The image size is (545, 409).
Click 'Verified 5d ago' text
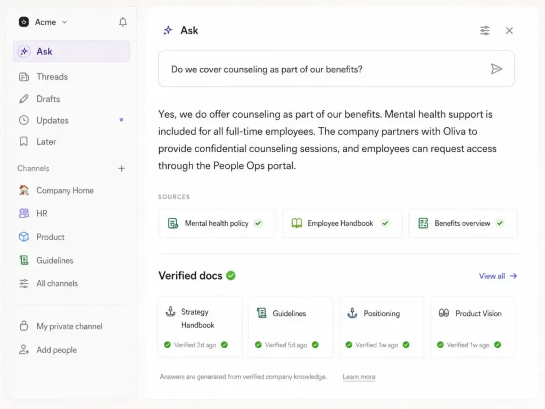point(286,345)
